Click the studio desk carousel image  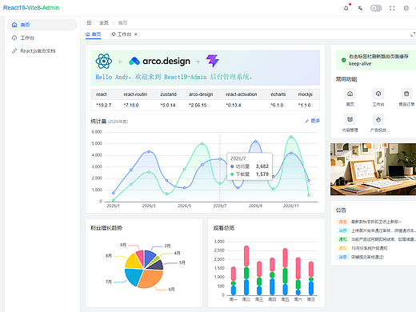click(x=373, y=169)
